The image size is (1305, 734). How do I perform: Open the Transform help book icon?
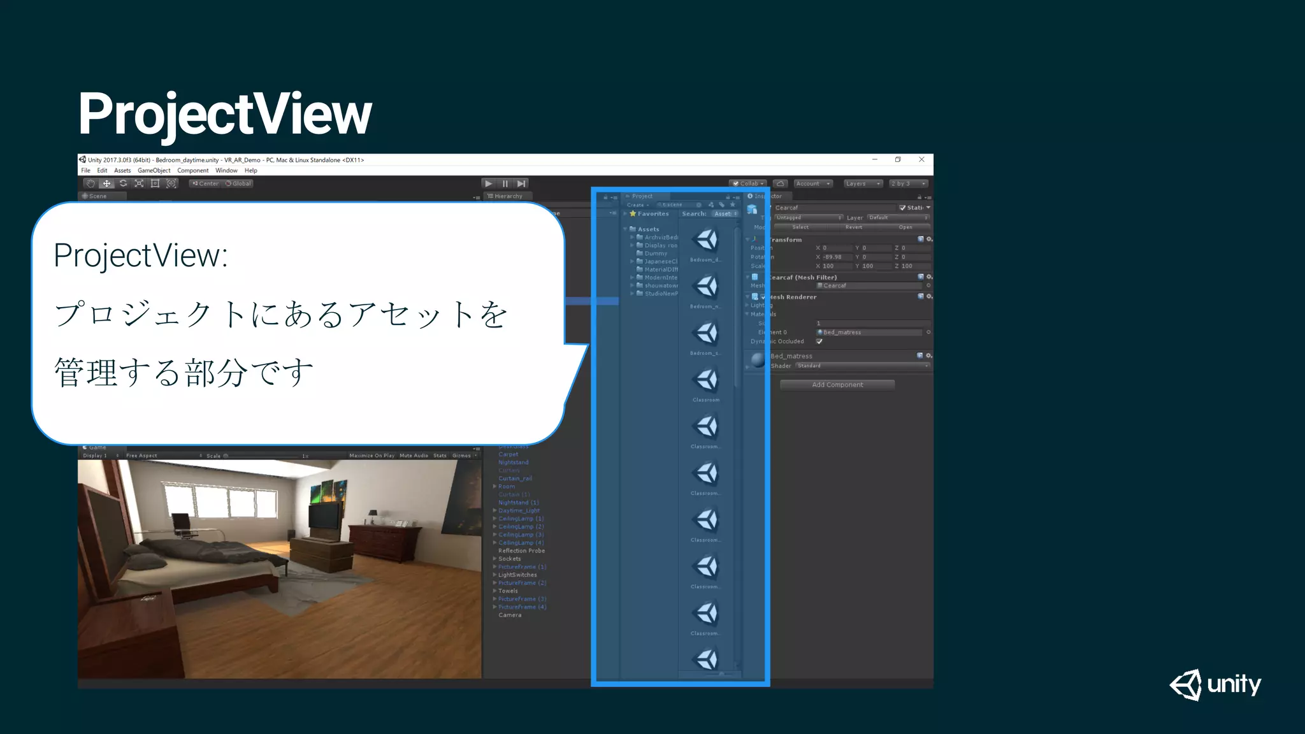(921, 240)
